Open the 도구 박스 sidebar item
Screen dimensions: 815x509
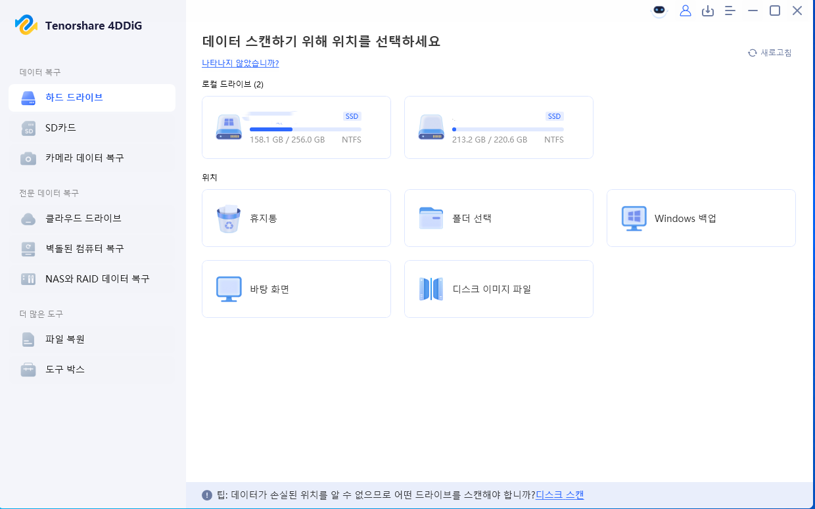92,370
